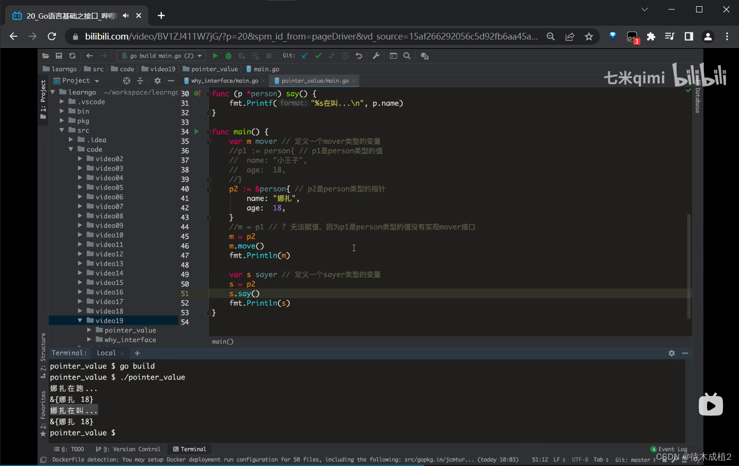Collapse the video19 folder
The width and height of the screenshot is (739, 466).
click(80, 321)
